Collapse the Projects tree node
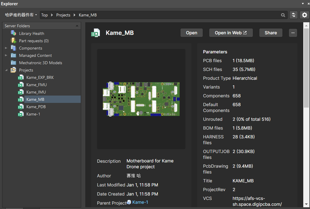The height and width of the screenshot is (209, 310). [6, 70]
